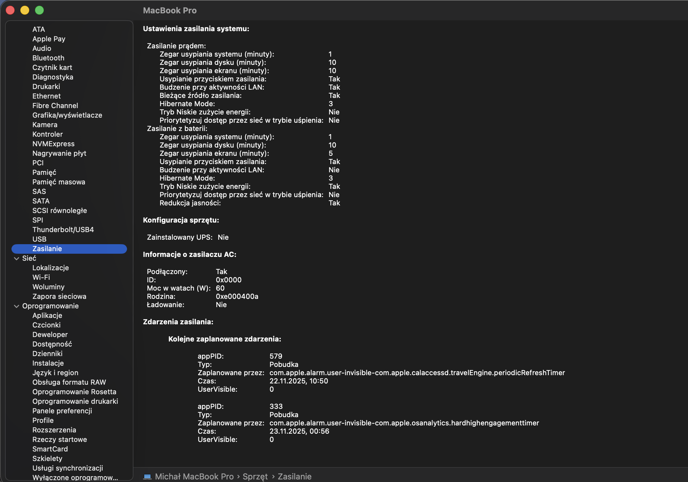Click the green zoom window button
The width and height of the screenshot is (688, 482).
(x=39, y=10)
